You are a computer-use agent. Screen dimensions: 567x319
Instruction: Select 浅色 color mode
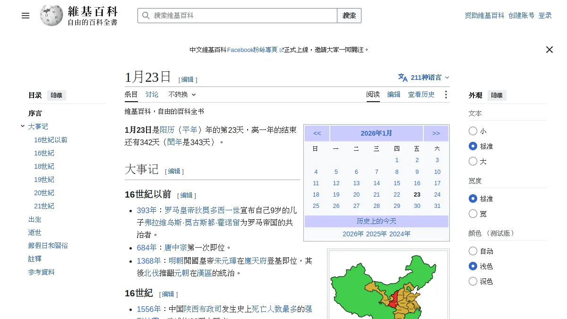473,266
